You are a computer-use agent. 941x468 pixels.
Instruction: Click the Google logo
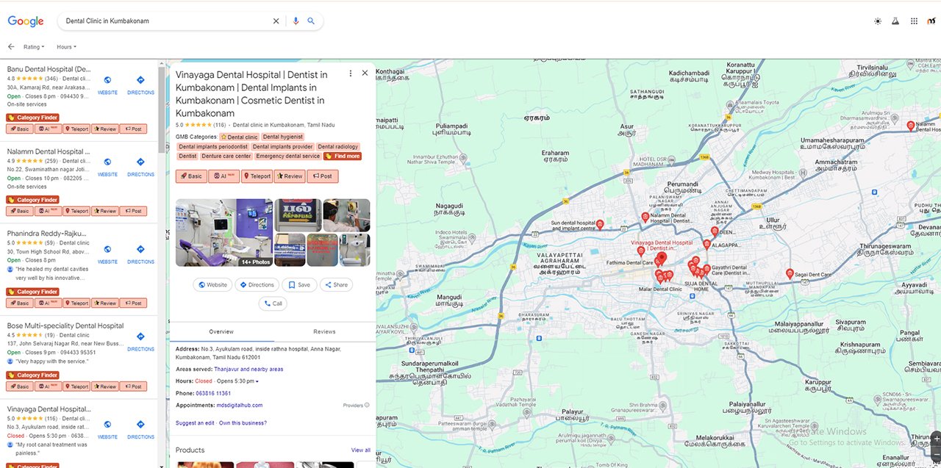[x=26, y=21]
